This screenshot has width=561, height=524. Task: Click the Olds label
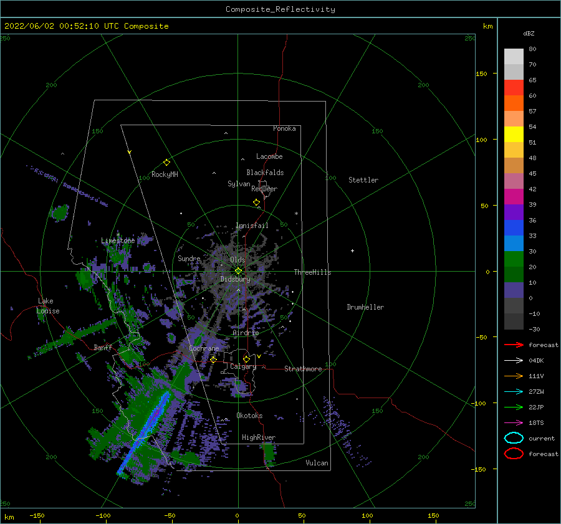tap(237, 260)
